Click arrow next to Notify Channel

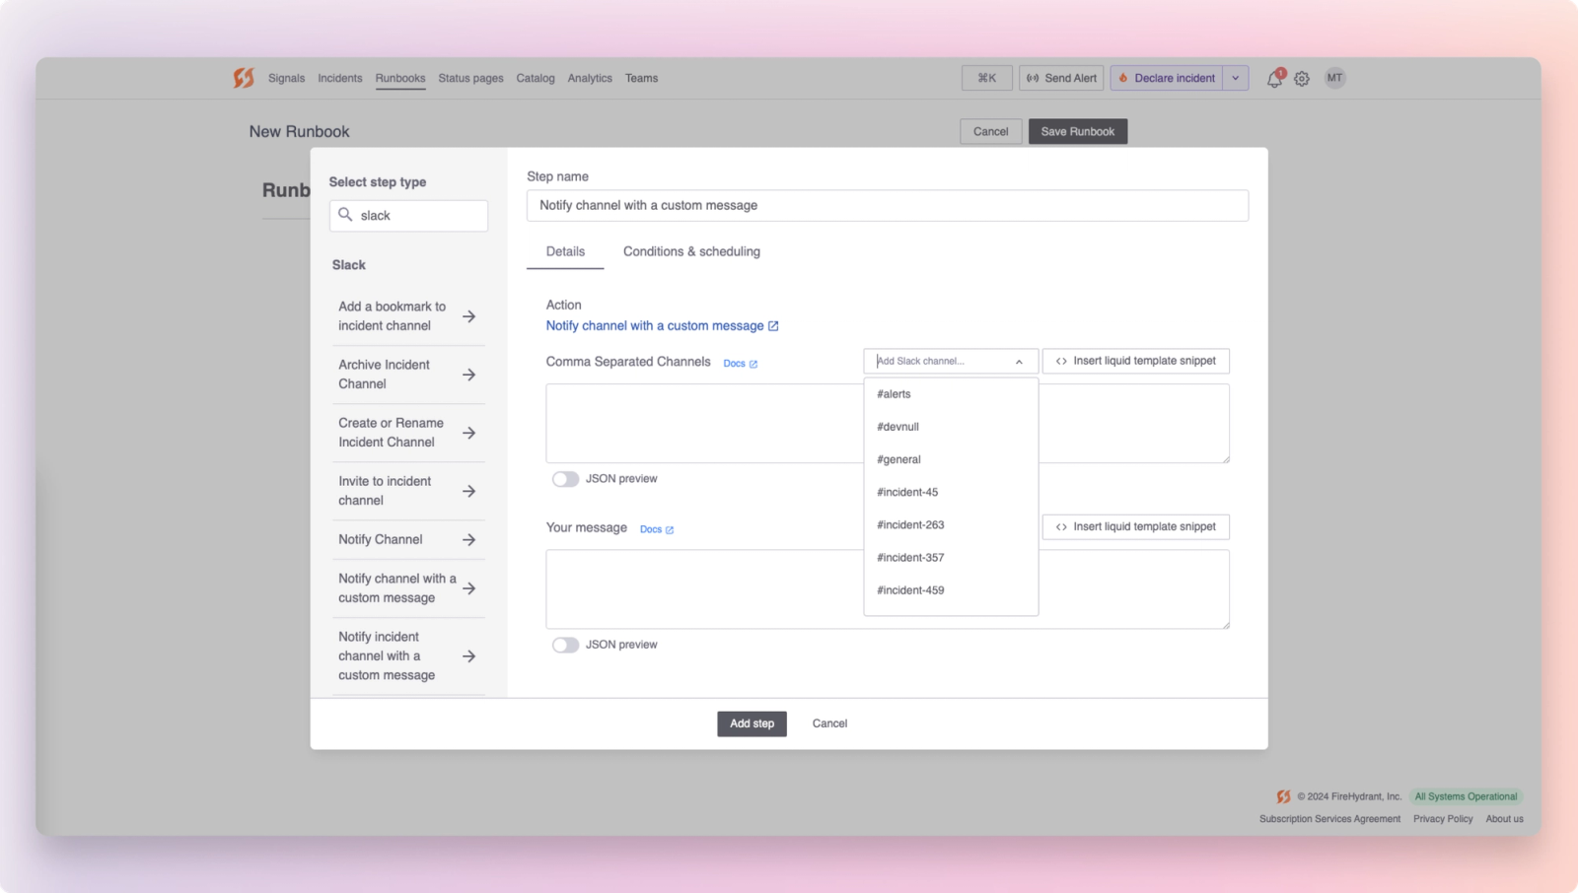(469, 539)
